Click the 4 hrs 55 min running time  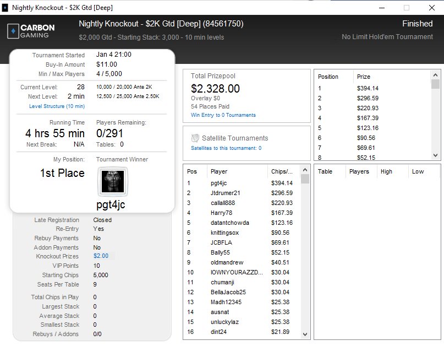pos(55,133)
